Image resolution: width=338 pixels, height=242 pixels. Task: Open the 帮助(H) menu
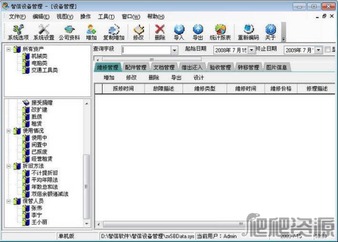tap(155, 16)
